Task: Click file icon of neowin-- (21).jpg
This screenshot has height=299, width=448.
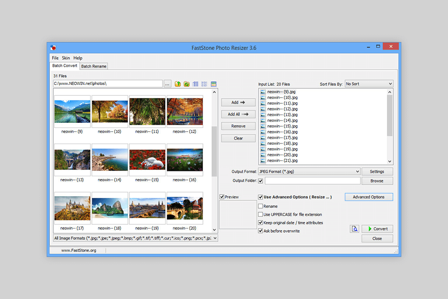Action: click(x=263, y=161)
